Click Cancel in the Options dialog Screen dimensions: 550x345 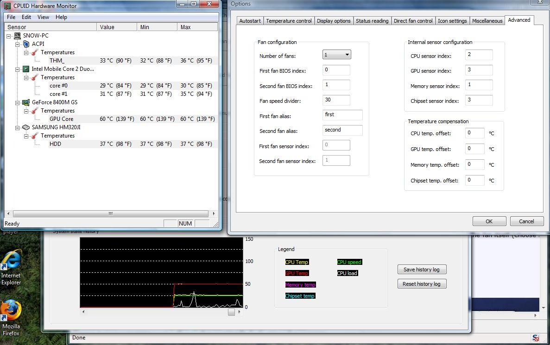click(x=526, y=221)
